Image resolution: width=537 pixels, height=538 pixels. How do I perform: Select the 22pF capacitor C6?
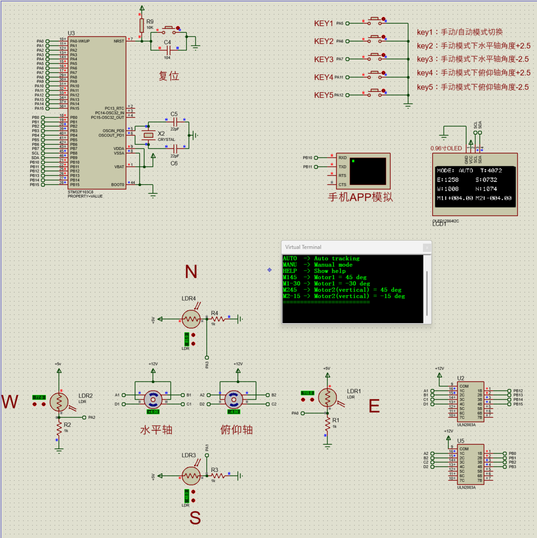click(x=174, y=149)
